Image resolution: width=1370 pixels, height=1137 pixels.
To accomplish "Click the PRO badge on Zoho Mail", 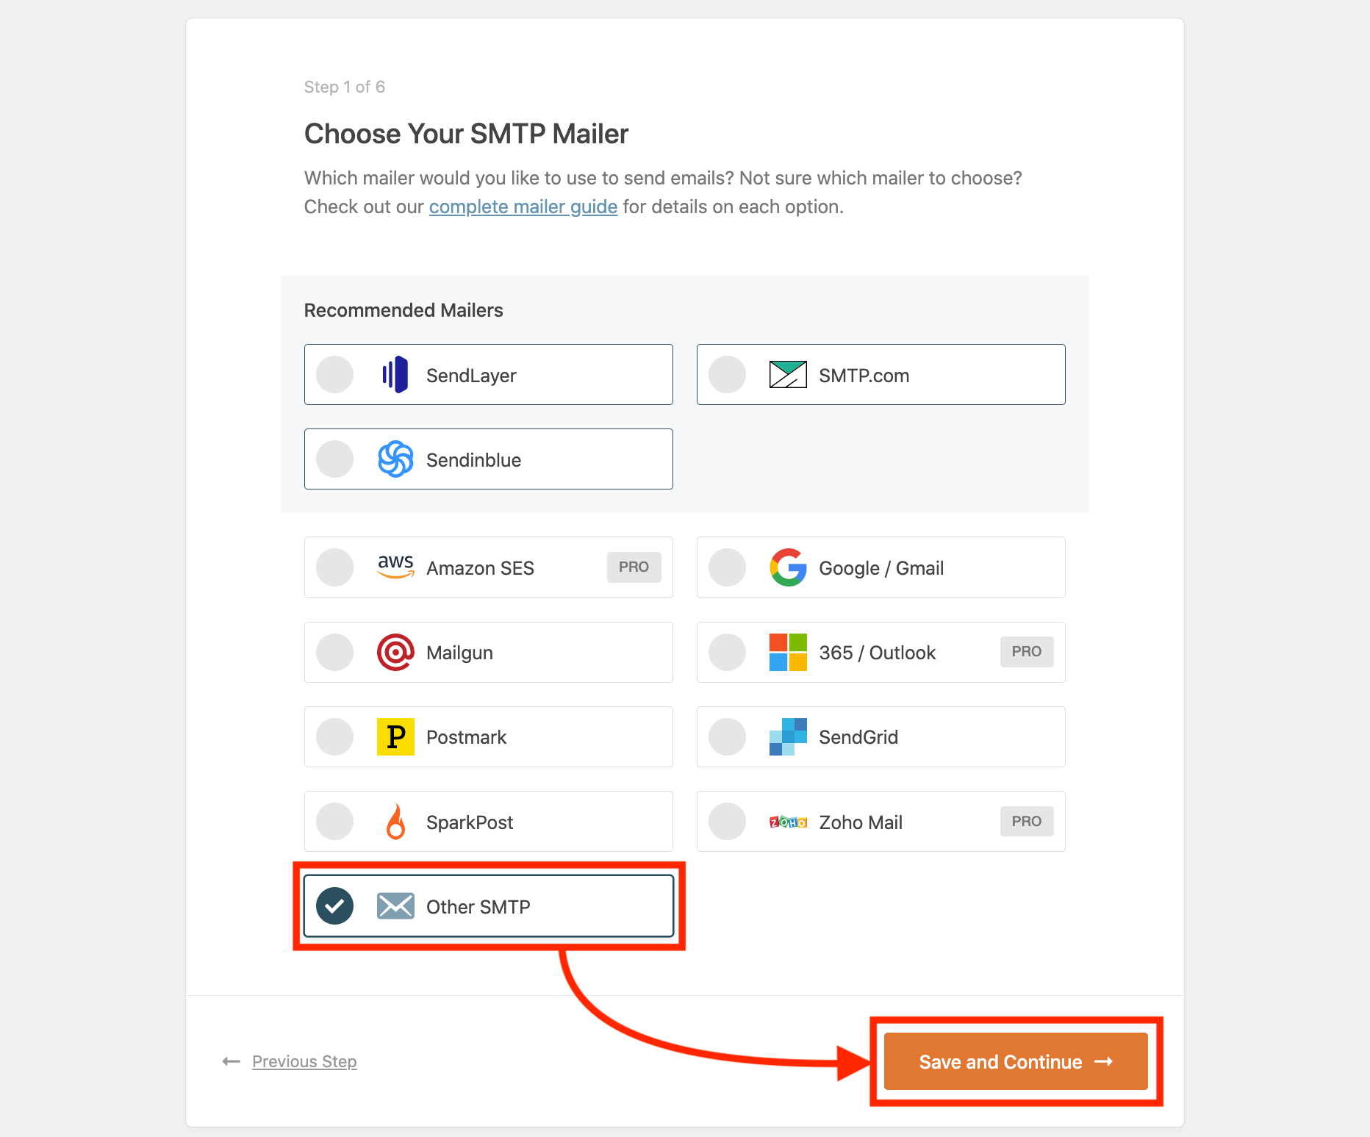I will tap(1026, 821).
